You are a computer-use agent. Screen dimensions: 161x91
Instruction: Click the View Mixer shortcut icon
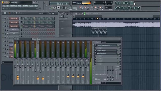(x=132, y=3)
